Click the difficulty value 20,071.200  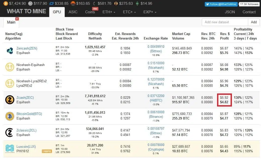95,145
